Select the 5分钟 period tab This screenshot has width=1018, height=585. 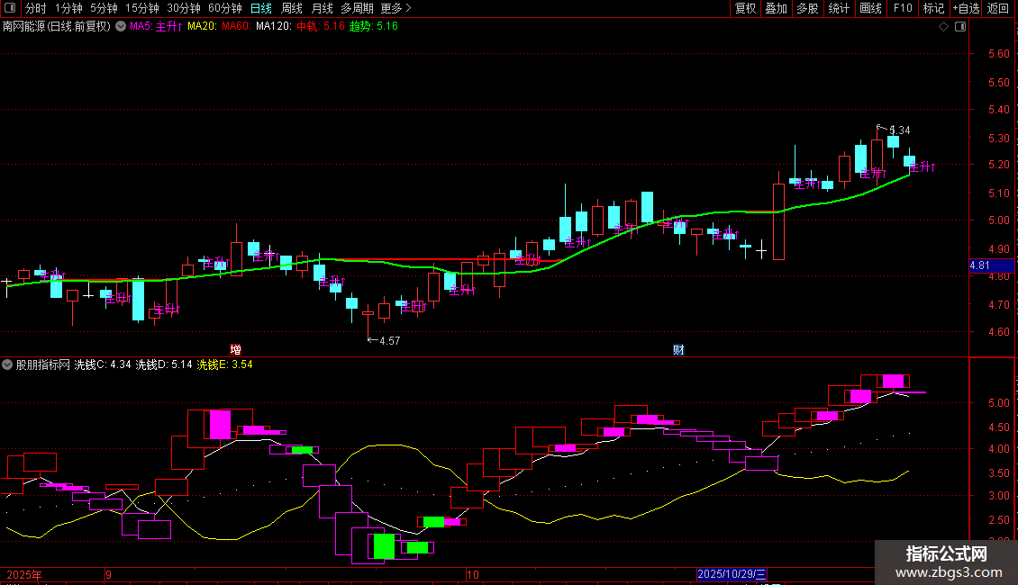pyautogui.click(x=104, y=8)
